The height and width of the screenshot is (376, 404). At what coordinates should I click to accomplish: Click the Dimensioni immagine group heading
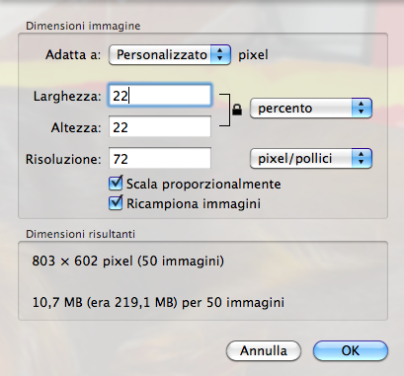(x=83, y=26)
